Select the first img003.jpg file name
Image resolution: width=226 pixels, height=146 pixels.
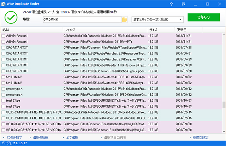(13, 101)
